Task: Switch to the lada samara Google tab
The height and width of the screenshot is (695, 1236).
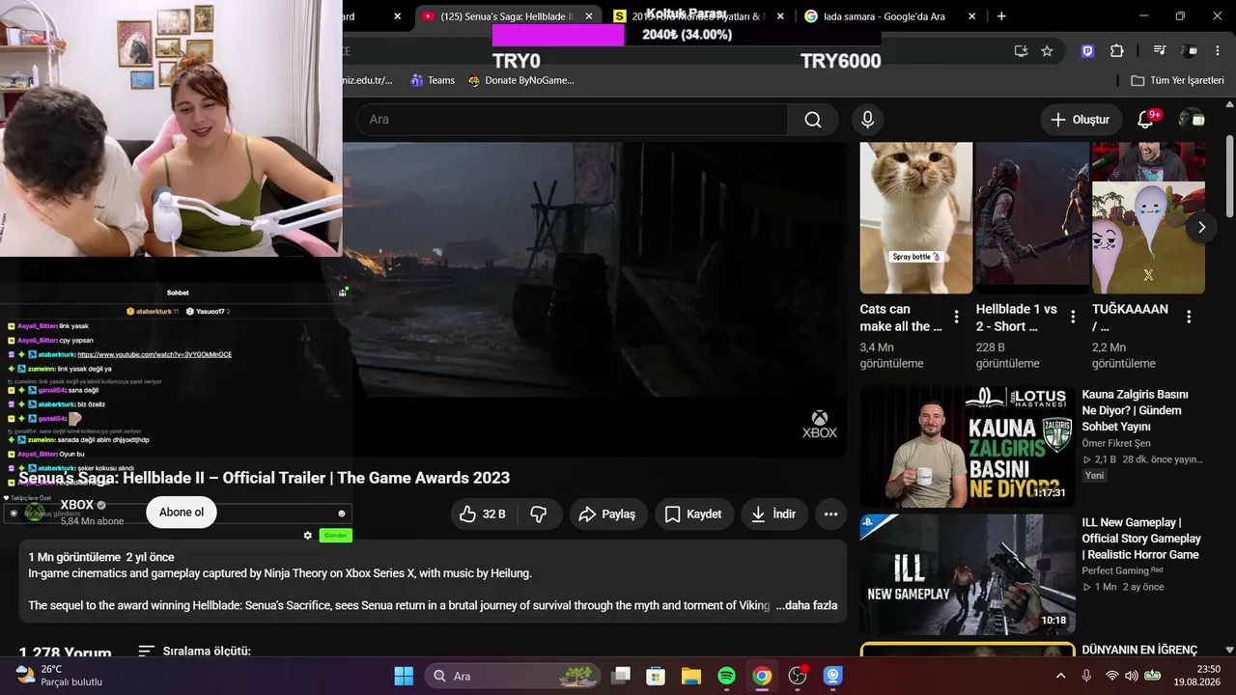Action: pyautogui.click(x=889, y=16)
